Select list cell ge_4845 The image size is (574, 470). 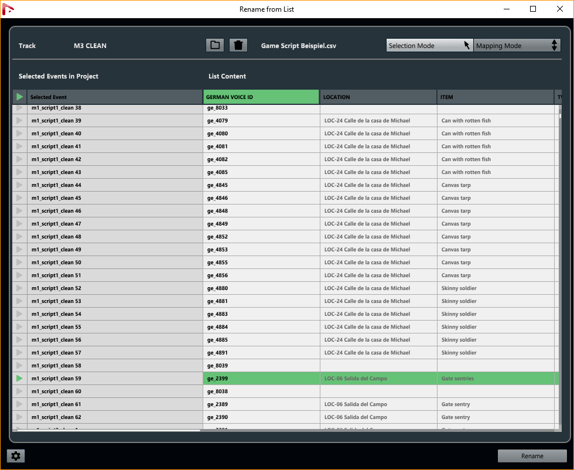[261, 185]
